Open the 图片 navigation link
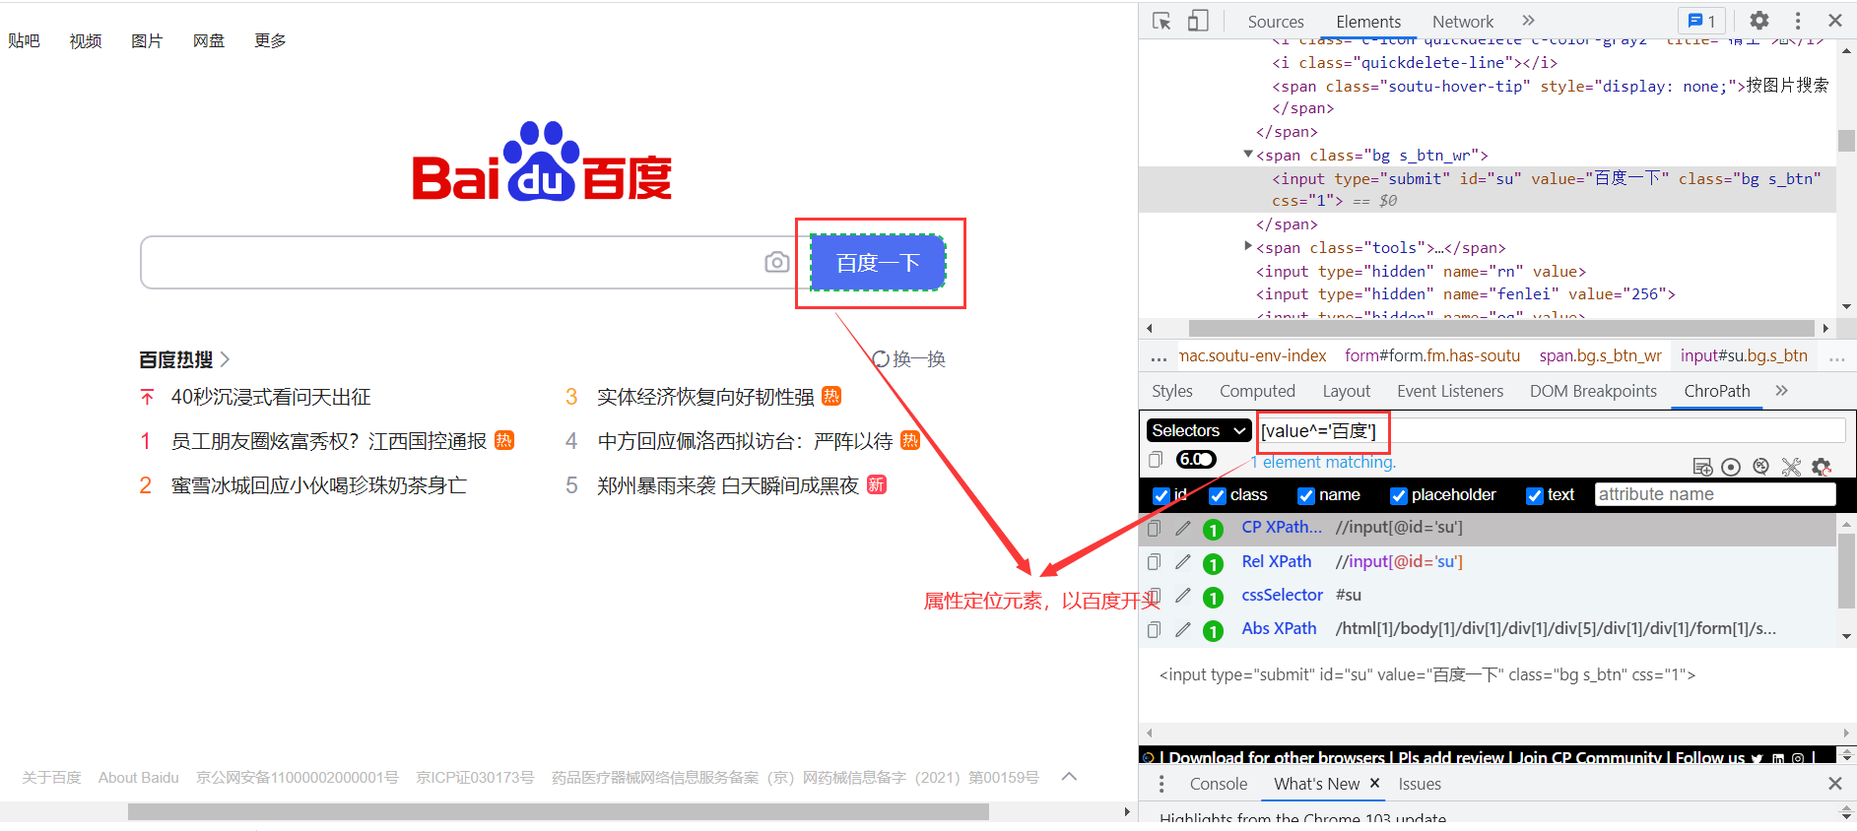Viewport: 1857px width, 831px height. point(147,40)
